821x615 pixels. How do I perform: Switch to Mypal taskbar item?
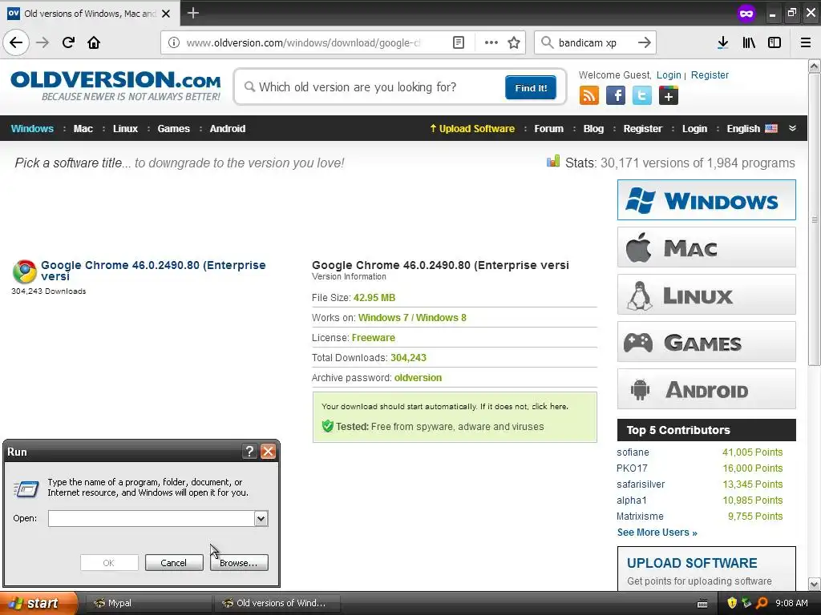coord(148,603)
